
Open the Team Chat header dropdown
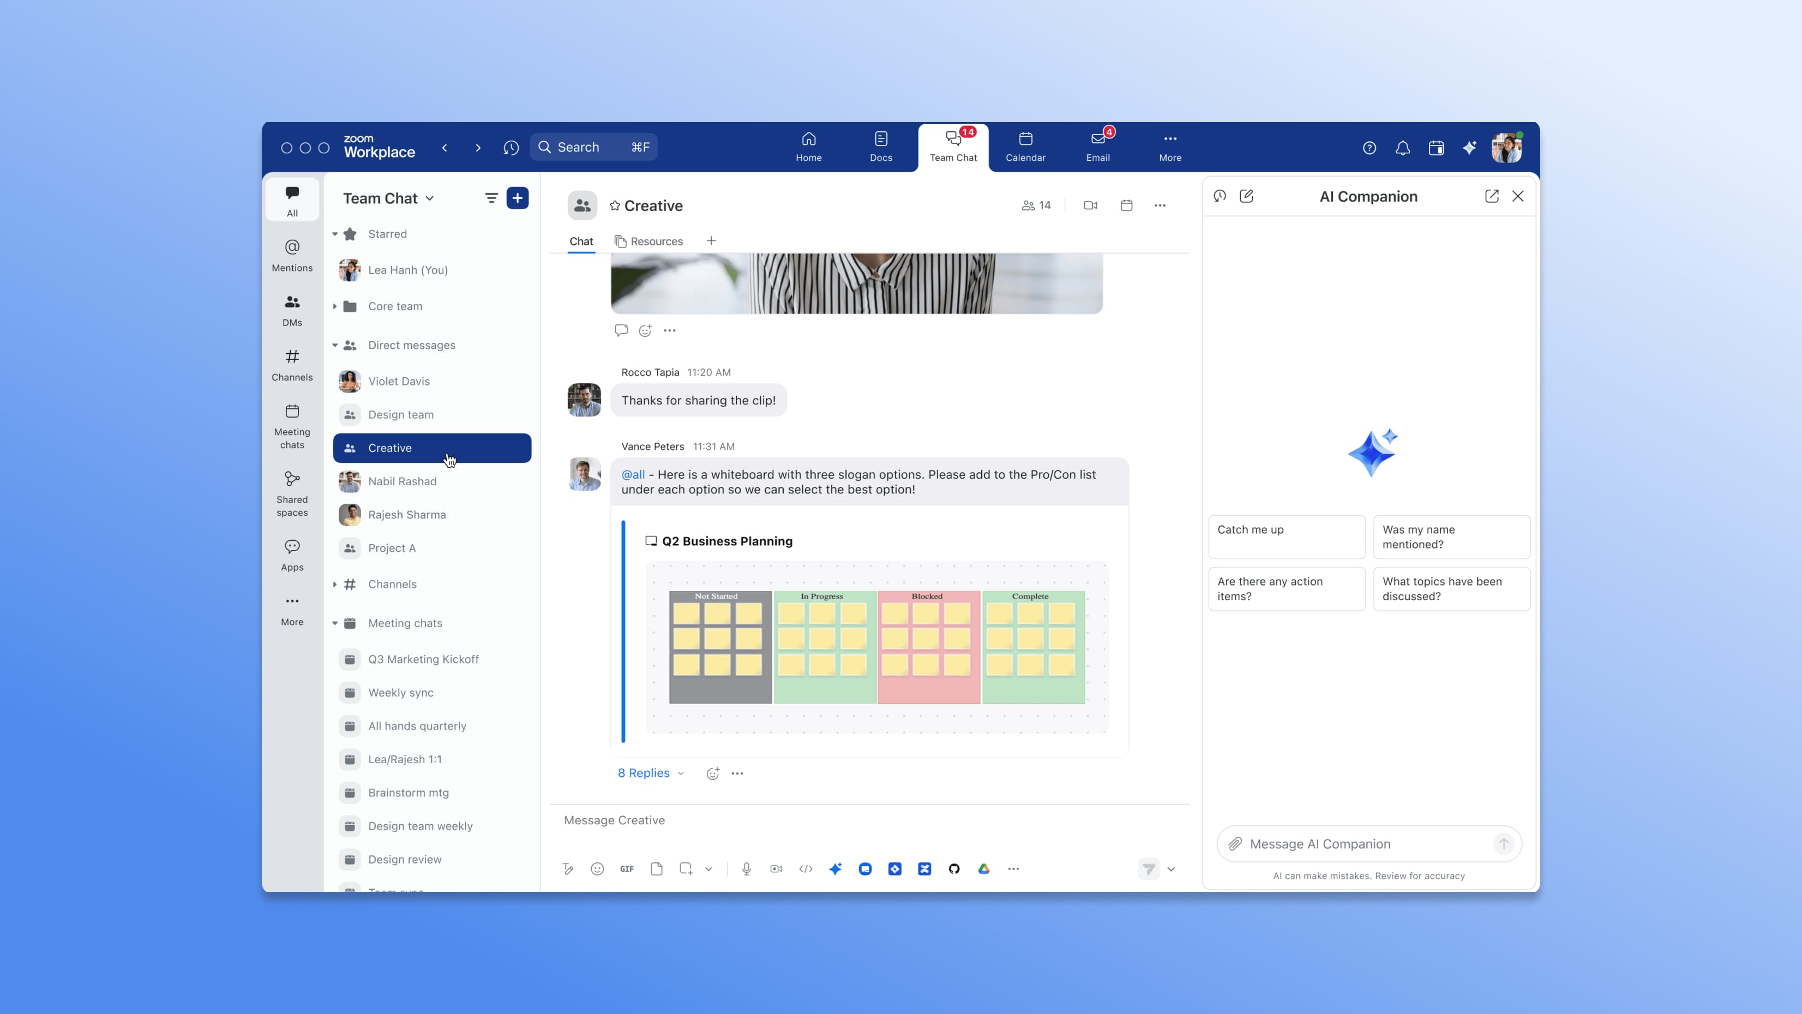430,198
